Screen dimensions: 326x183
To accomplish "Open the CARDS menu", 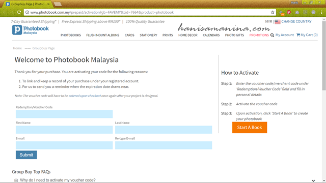I will (129, 35).
